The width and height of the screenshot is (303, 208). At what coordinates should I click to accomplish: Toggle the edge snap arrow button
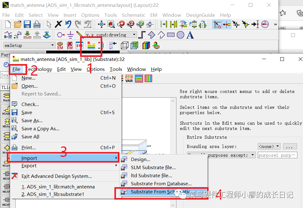point(255,24)
